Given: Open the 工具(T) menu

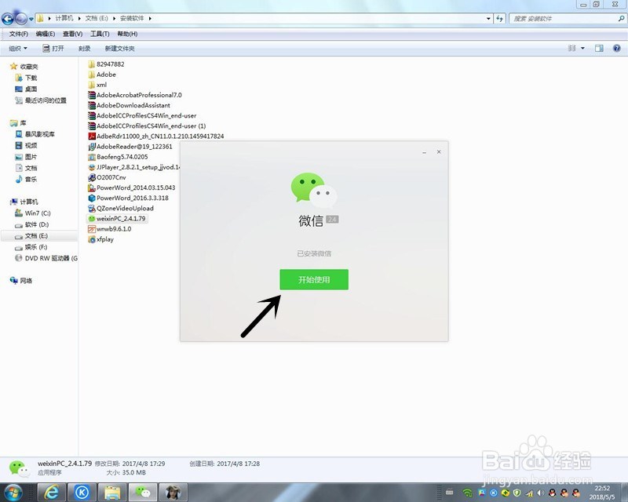Looking at the screenshot, I should pos(100,34).
